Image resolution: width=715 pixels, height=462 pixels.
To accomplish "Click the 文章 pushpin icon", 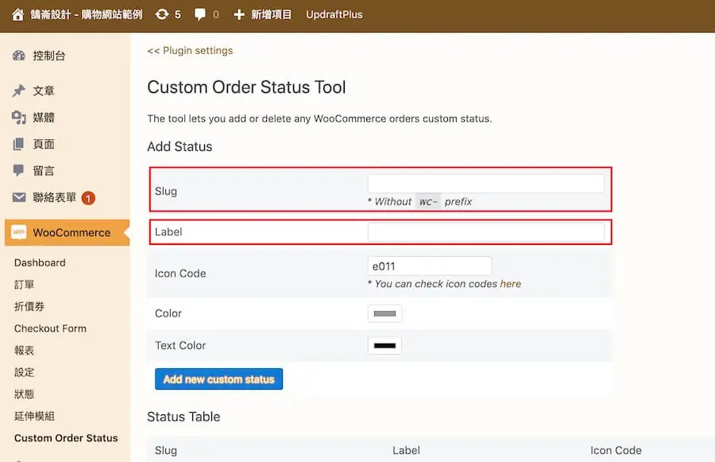I will pos(19,91).
